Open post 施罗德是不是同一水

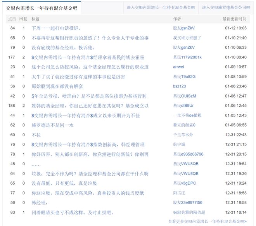coord(53,125)
